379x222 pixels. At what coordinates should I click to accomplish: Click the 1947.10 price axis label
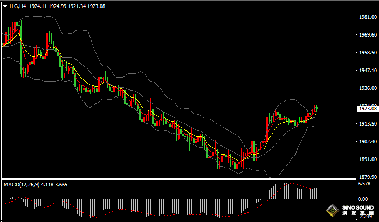367,71
